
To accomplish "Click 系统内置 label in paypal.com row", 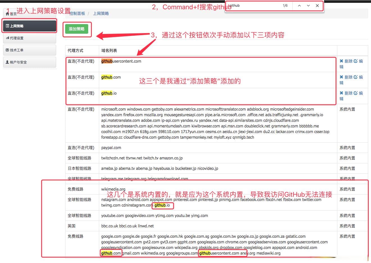I will tap(347, 148).
